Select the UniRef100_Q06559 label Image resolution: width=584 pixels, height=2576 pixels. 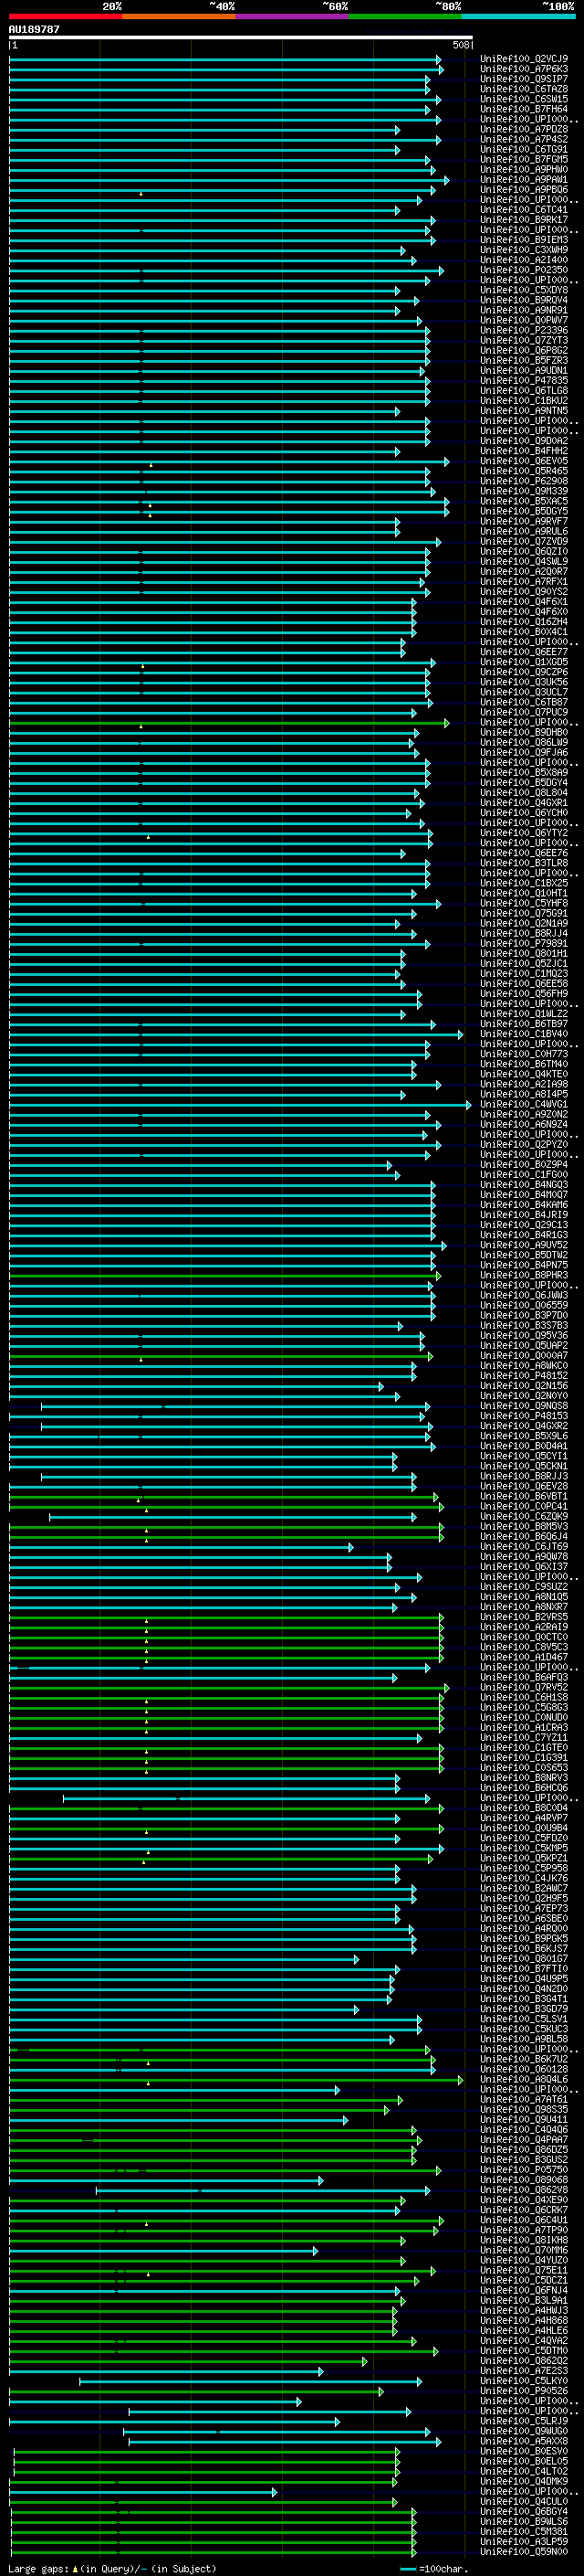(x=524, y=1305)
